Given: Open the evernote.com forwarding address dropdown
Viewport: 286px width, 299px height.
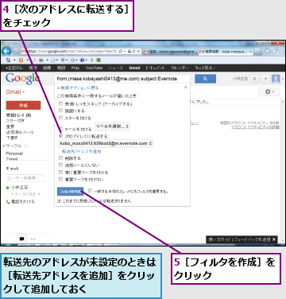Looking at the screenshot, I should [x=106, y=143].
